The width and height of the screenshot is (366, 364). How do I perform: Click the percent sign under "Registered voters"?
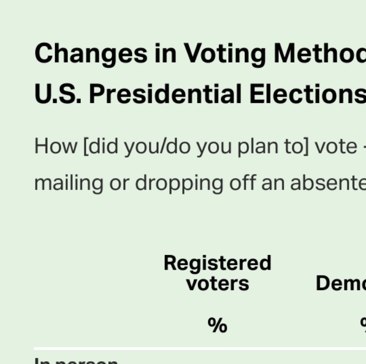[217, 325]
